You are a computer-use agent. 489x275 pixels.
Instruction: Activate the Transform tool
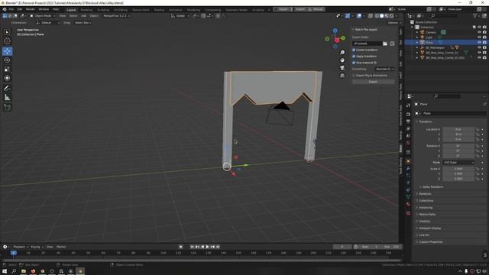(7, 78)
